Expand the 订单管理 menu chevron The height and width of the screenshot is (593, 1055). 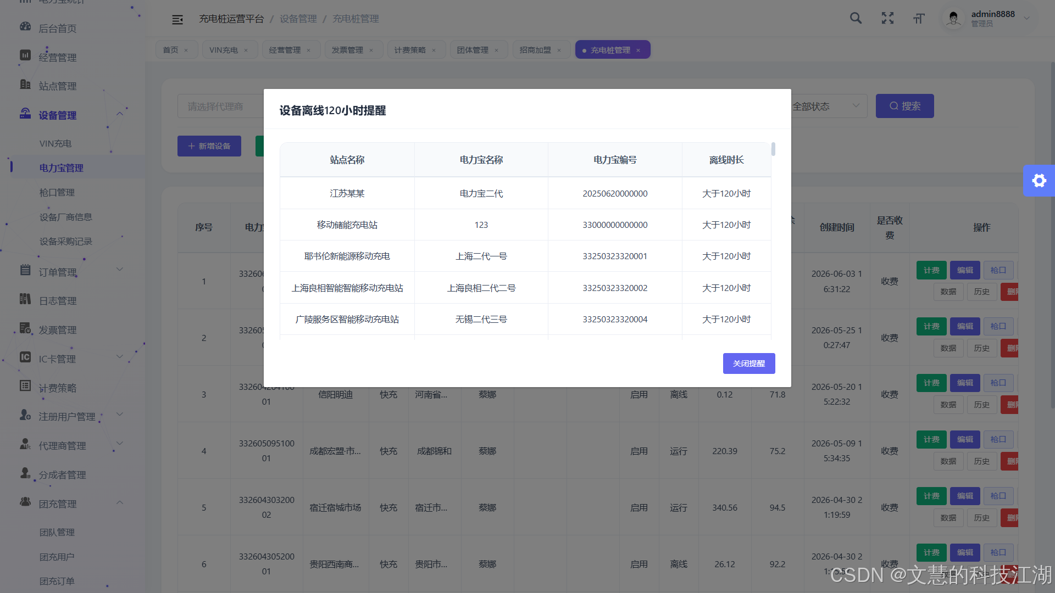coord(119,269)
